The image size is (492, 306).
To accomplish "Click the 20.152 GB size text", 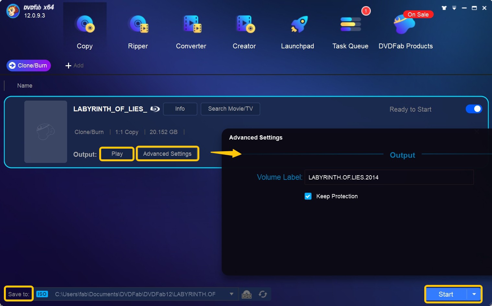I will click(163, 132).
